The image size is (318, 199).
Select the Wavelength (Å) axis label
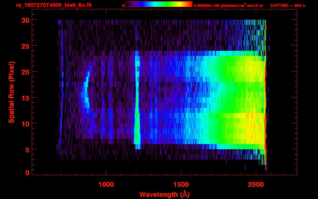click(x=163, y=194)
